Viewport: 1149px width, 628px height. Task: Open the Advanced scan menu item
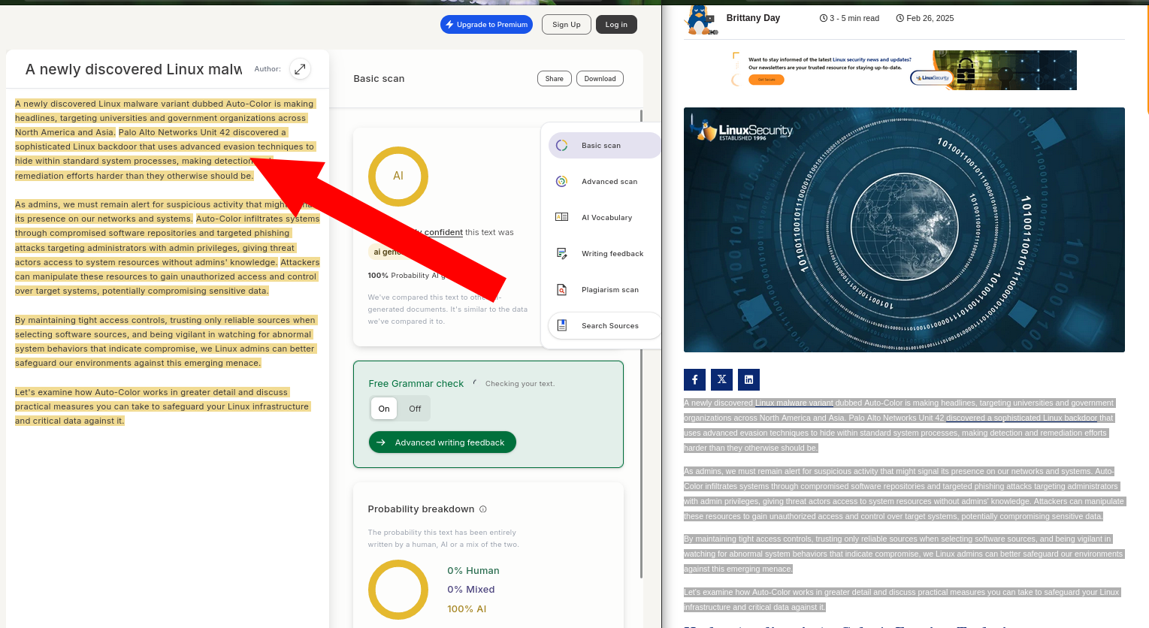click(605, 182)
